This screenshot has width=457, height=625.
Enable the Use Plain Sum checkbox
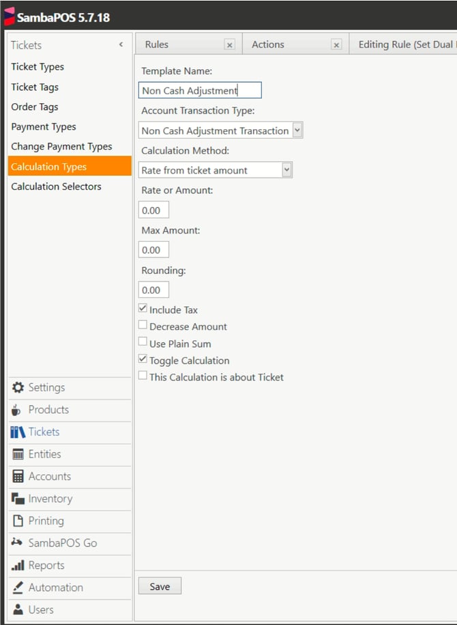(x=143, y=342)
